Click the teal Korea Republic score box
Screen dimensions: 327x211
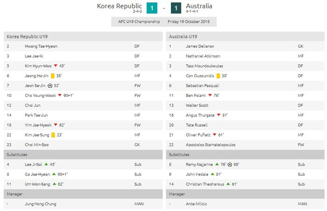[x=152, y=8]
